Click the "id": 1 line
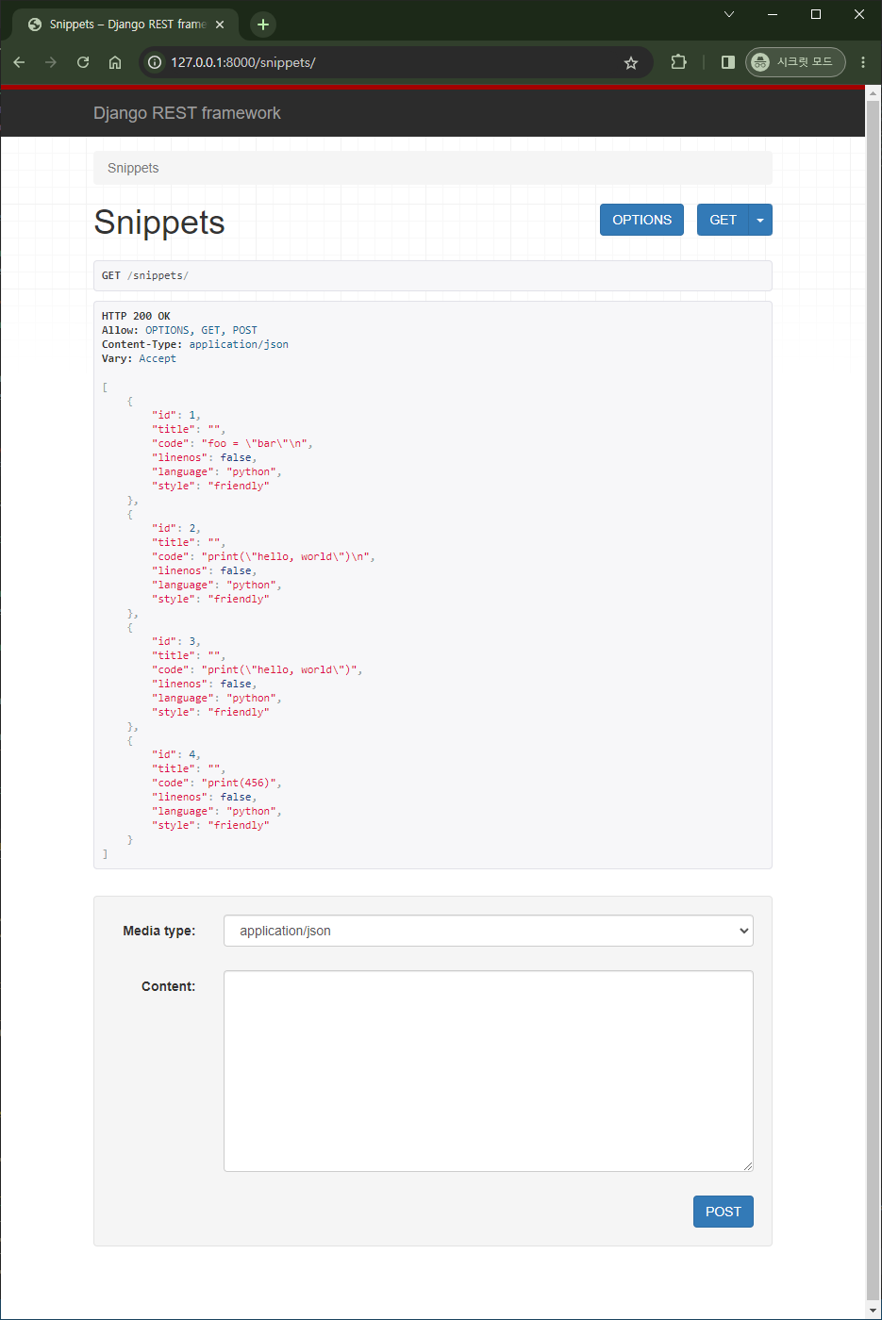Image resolution: width=882 pixels, height=1320 pixels. click(176, 415)
